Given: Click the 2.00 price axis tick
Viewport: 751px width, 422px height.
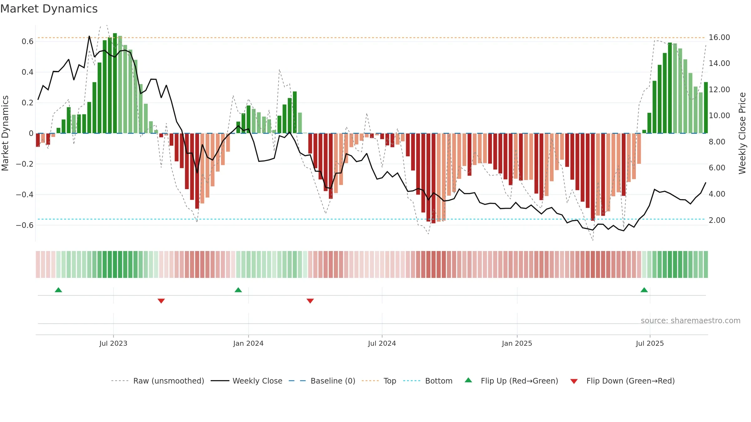Looking at the screenshot, I should 717,220.
